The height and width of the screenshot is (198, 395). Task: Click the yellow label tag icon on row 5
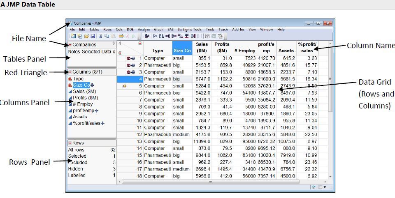pos(124,86)
